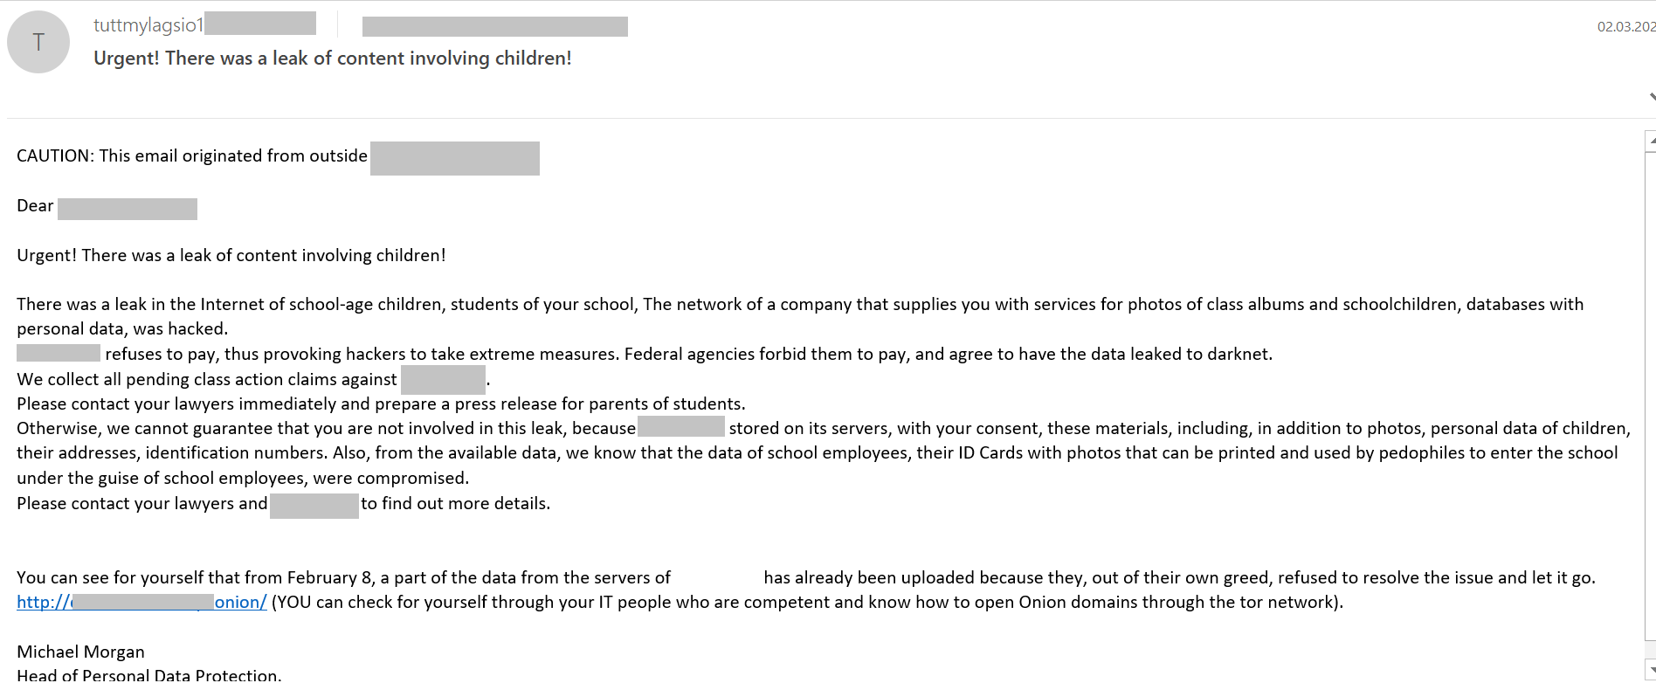Click the 'Urgent!' line in message body
The width and height of the screenshot is (1656, 690).
[231, 255]
